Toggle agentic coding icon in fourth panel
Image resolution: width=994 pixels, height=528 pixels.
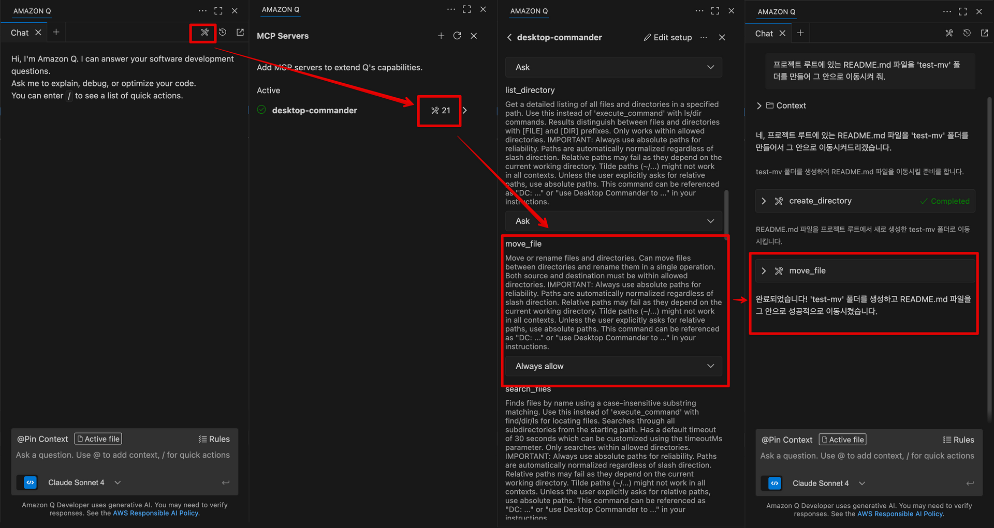pyautogui.click(x=775, y=484)
